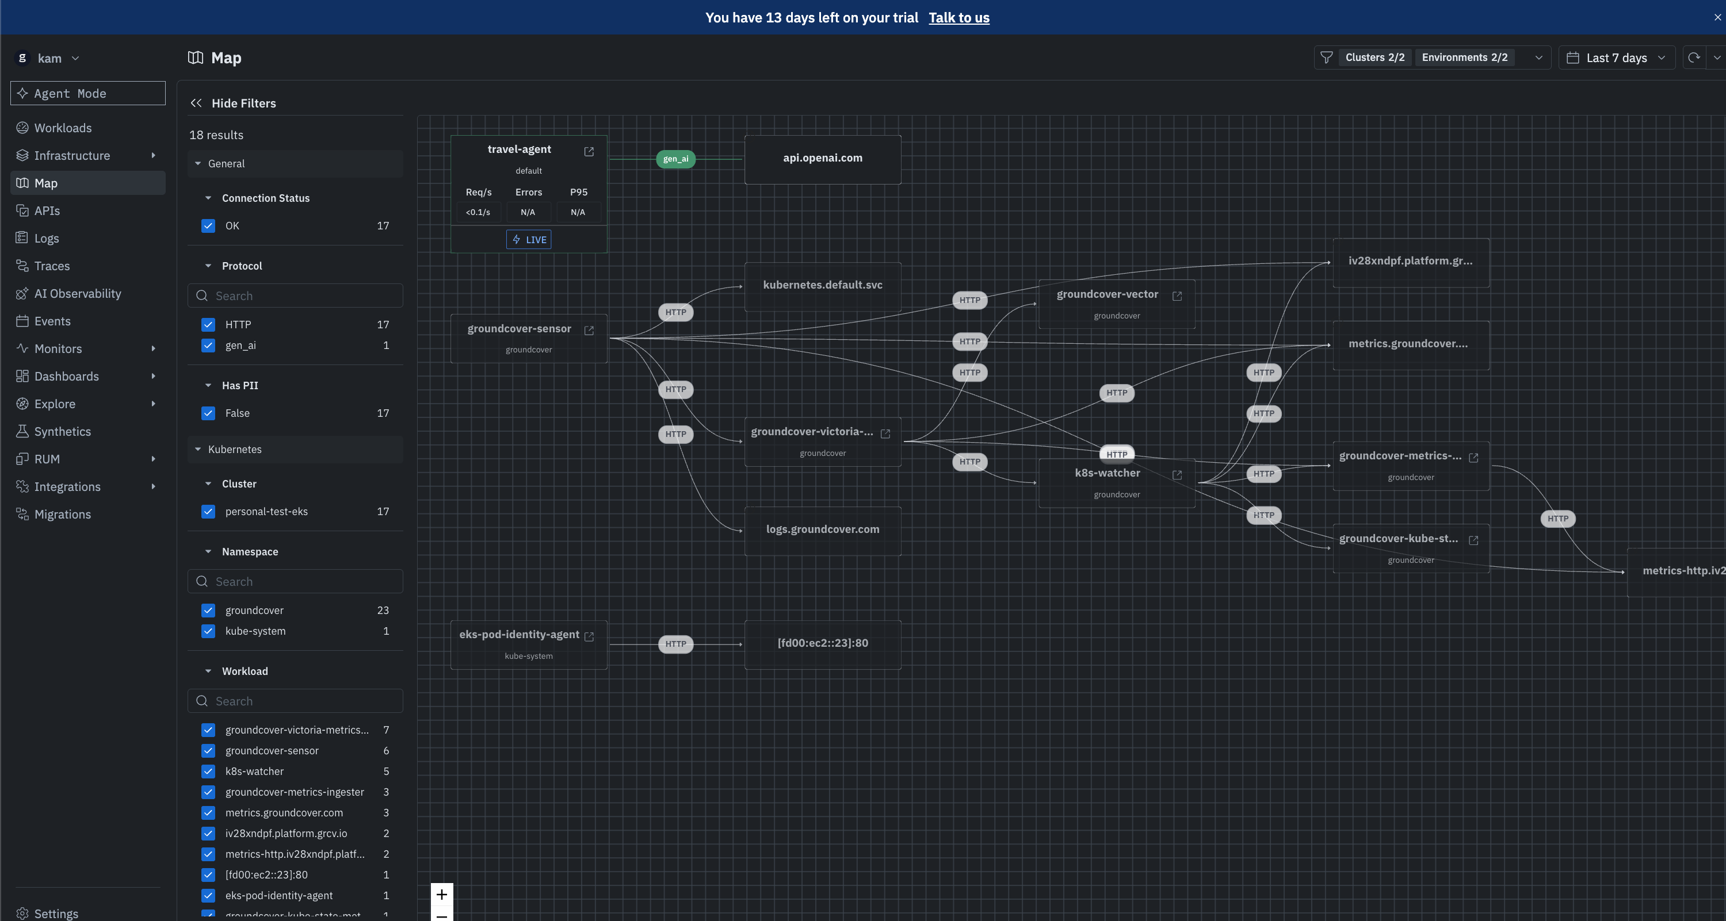1726x921 pixels.
Task: Click the Map book icon in page header
Action: click(196, 57)
